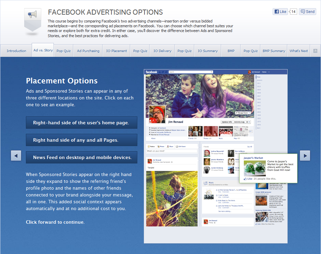Image resolution: width=321 pixels, height=254 pixels.
Task: Open the Pop Quiz tab after IO Delivery
Action: coord(184,51)
